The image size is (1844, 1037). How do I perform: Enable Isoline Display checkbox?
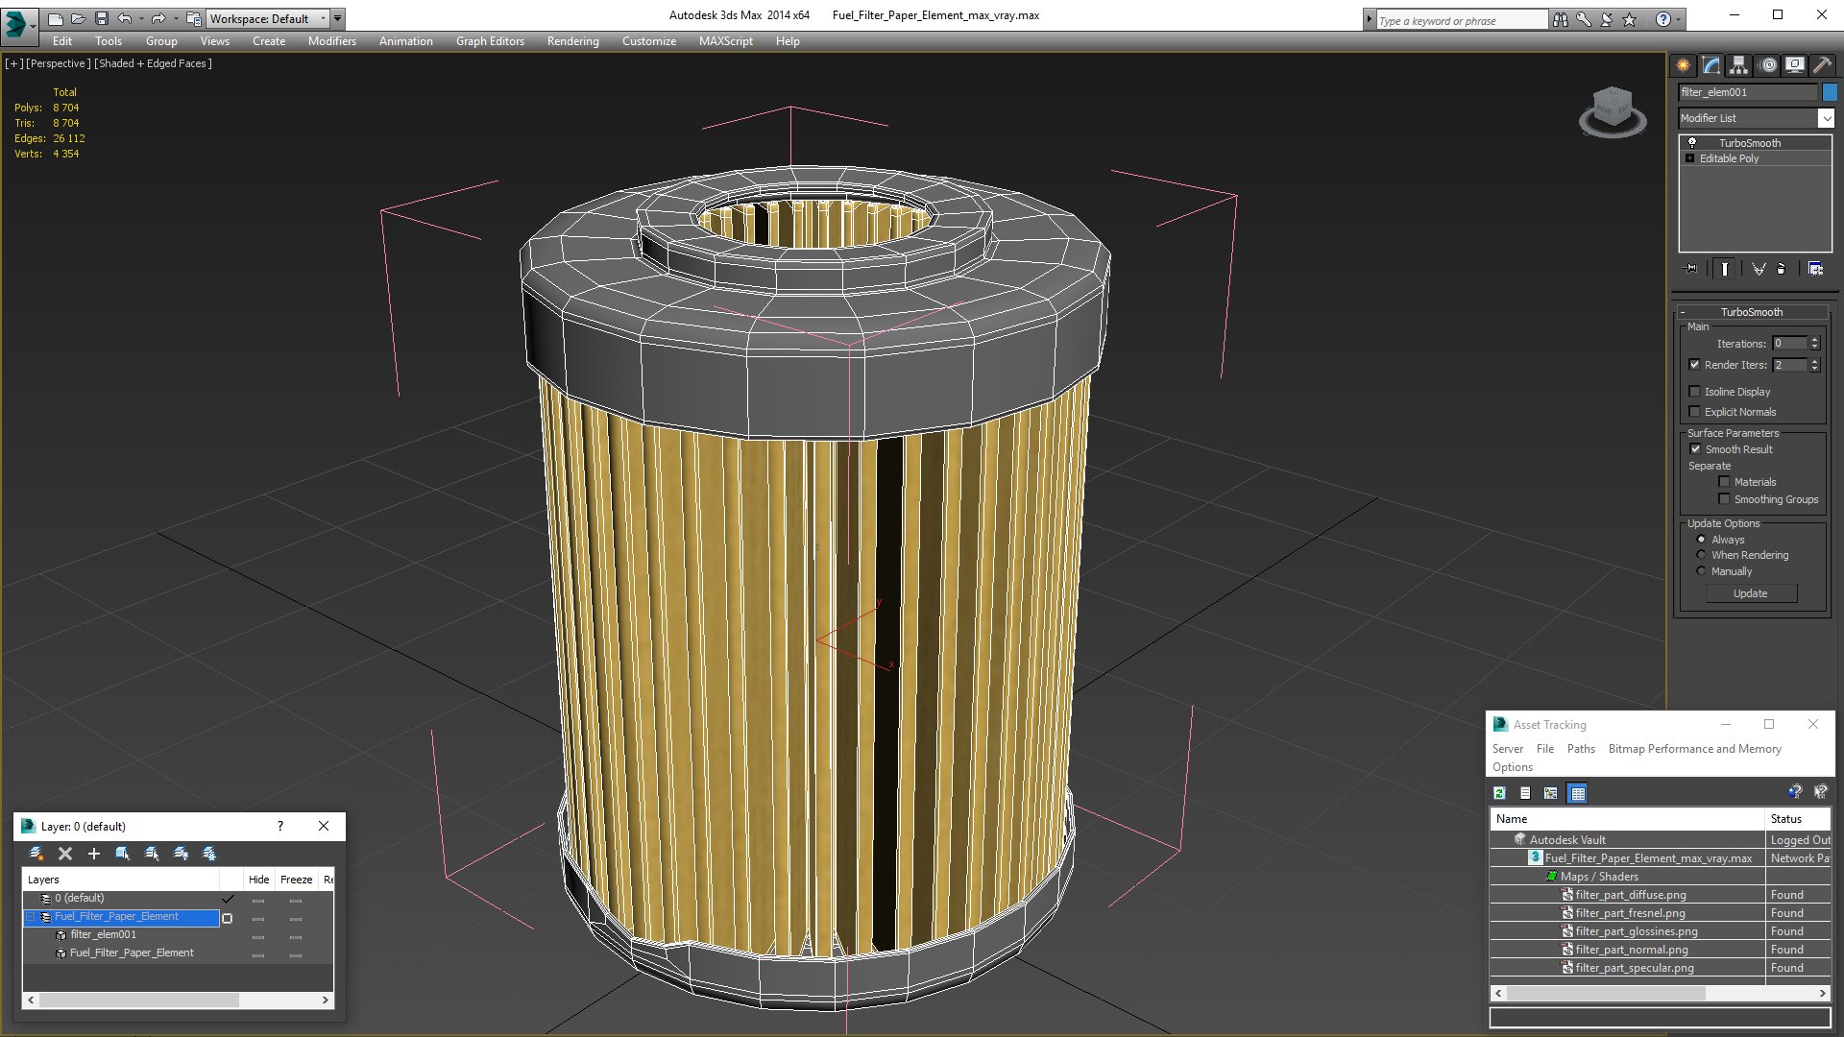tap(1695, 392)
